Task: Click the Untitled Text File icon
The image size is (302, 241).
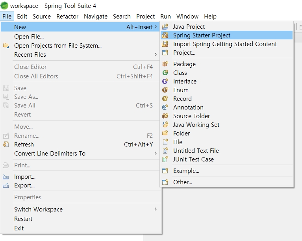Action: 165,151
